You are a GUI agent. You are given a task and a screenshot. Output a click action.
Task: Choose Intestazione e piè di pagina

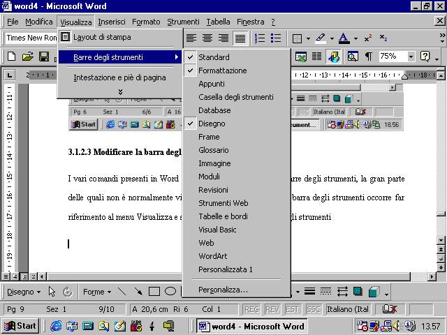click(120, 77)
